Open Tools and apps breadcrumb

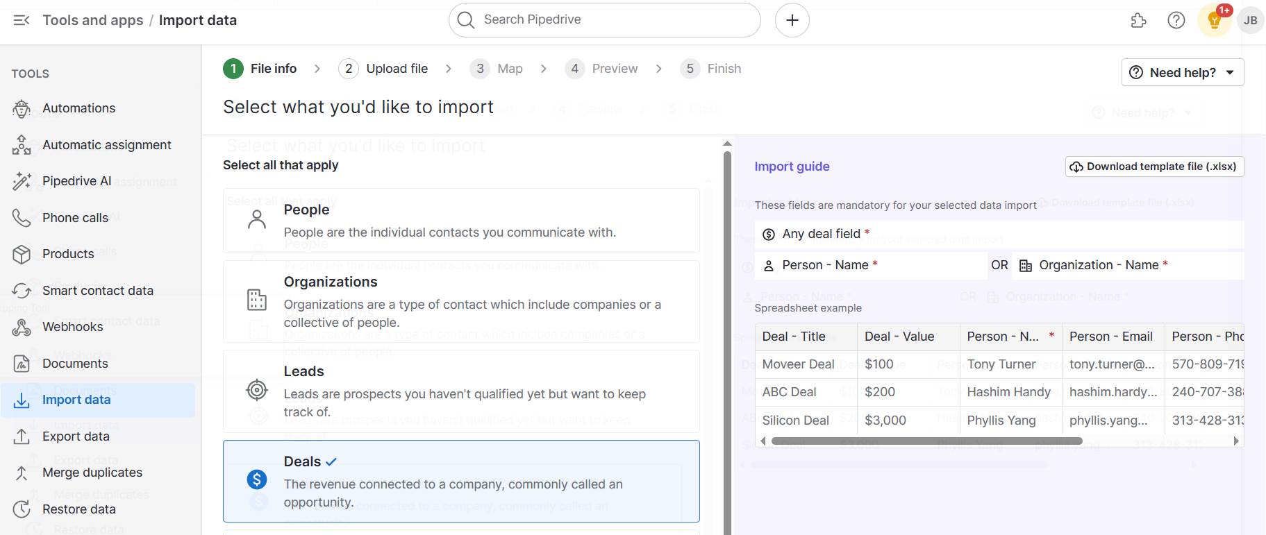93,20
